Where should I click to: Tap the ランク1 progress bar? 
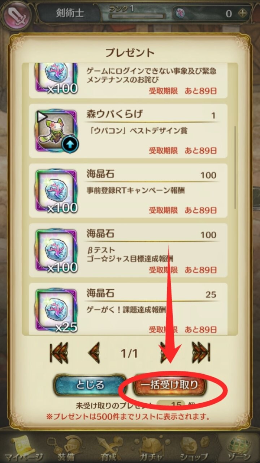[137, 17]
